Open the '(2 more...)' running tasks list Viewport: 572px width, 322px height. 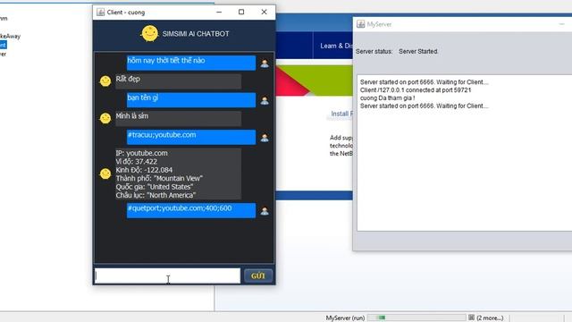click(x=490, y=318)
